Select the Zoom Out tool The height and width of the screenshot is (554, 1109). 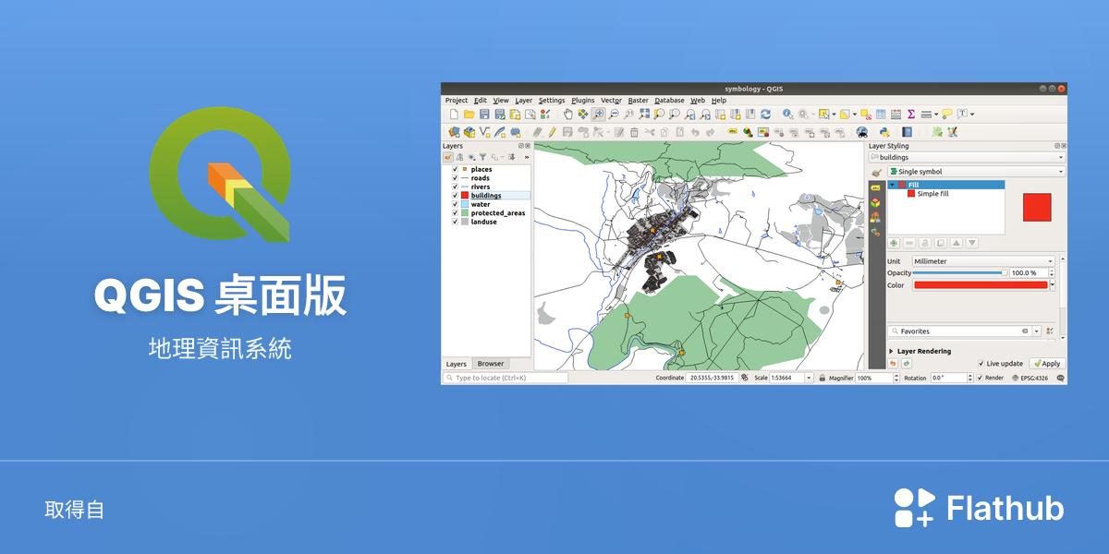(614, 114)
